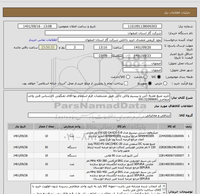This screenshot has width=200, height=194.
Task: Click the announcement date field 1401/09/16 - 13:08
Action: [x=37, y=26]
